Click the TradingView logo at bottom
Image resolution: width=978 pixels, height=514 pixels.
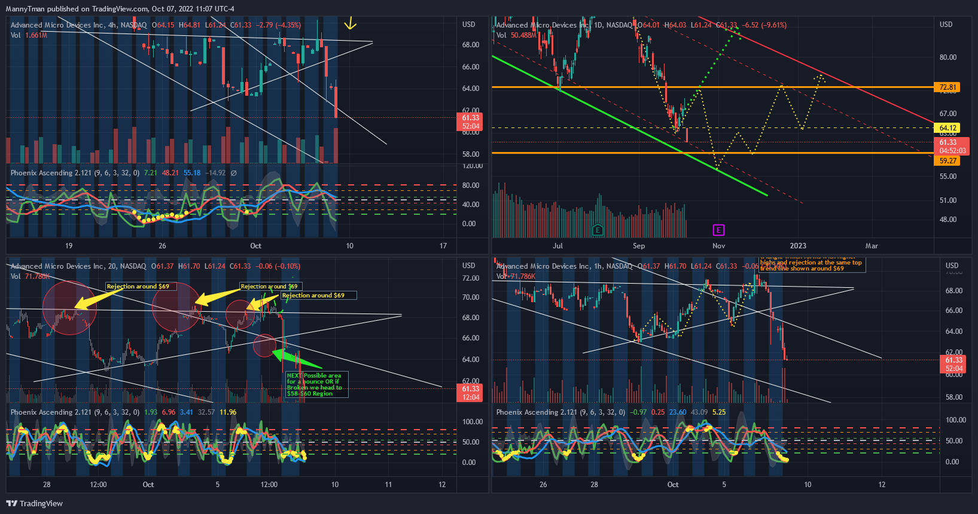pos(34,503)
